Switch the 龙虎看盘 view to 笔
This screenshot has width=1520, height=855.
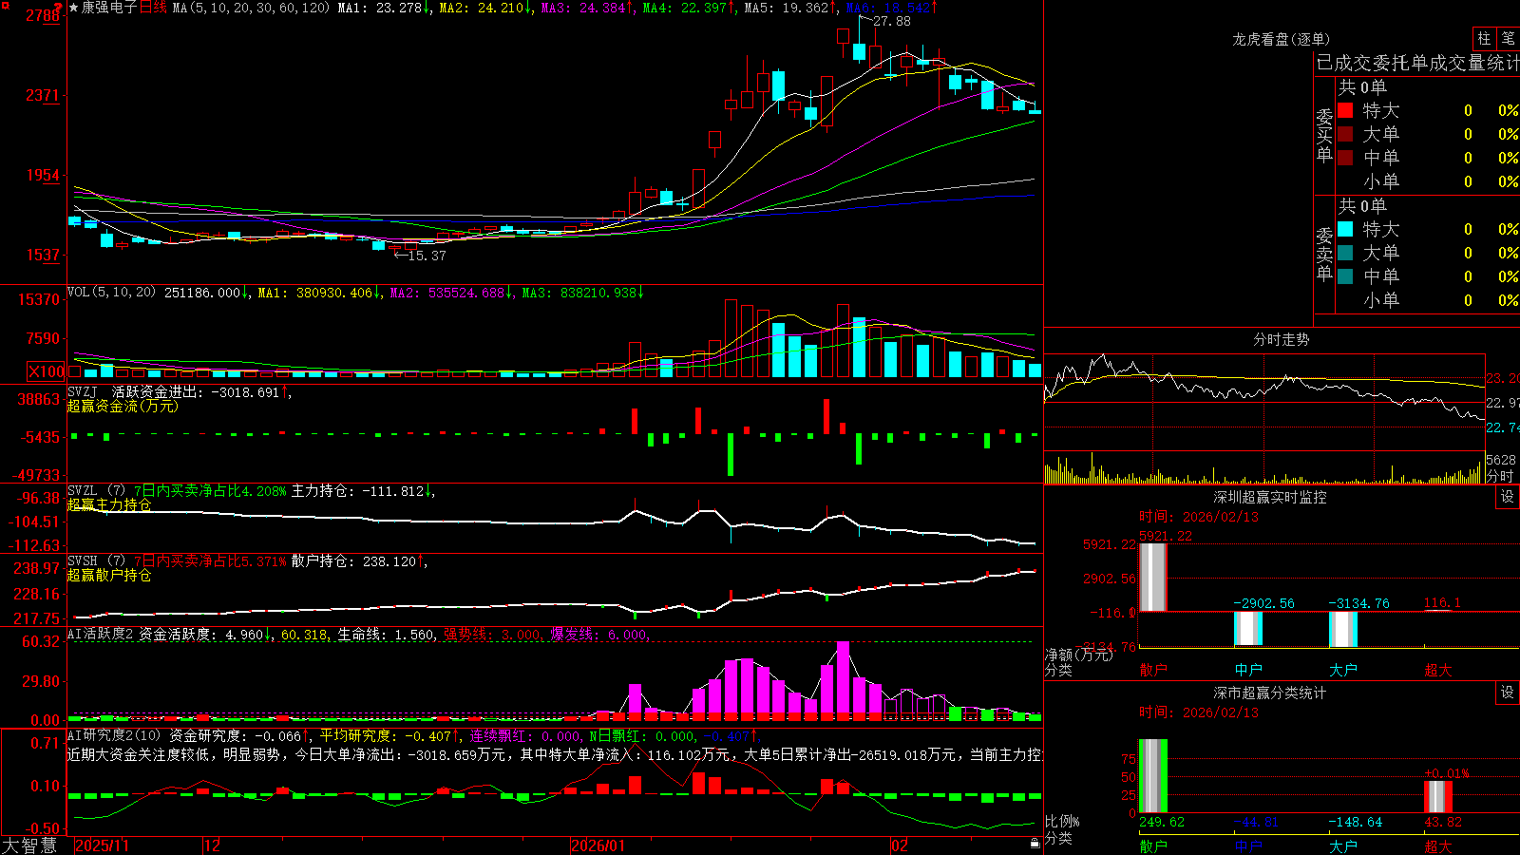pos(1508,39)
